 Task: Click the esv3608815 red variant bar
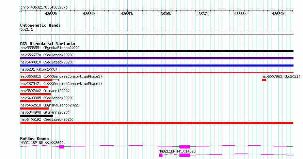coord(36,80)
